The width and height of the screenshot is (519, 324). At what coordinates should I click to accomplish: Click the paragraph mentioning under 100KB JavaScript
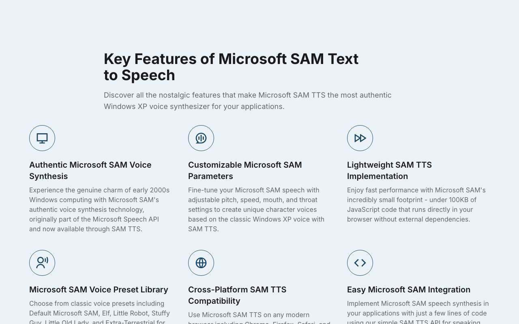(x=416, y=205)
